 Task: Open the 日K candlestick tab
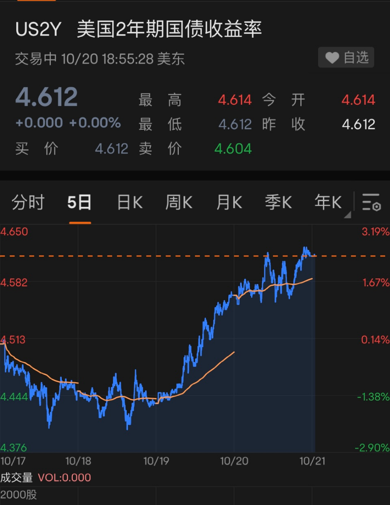tap(130, 203)
